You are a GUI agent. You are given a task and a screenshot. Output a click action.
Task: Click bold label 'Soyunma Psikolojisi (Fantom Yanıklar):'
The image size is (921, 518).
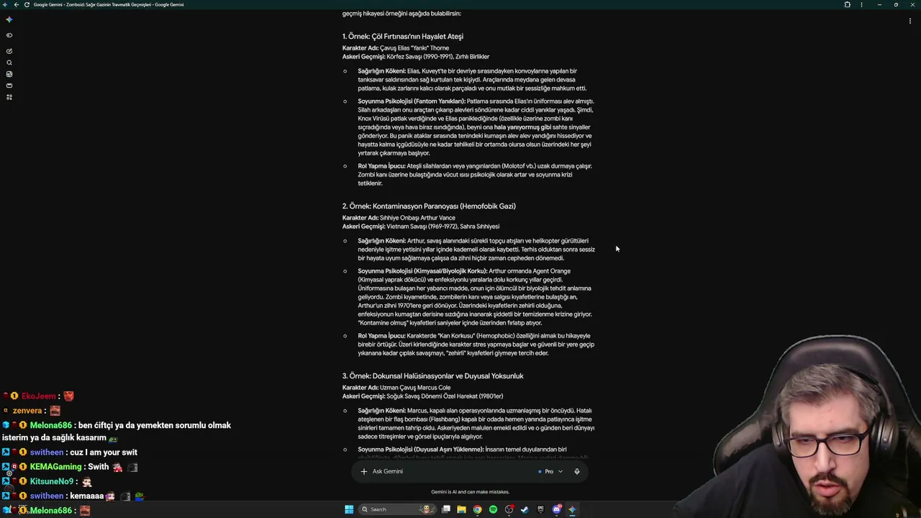pos(412,101)
